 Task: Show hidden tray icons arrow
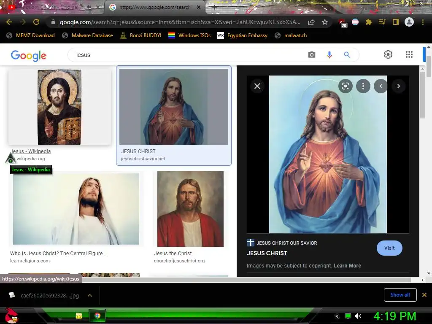(x=337, y=316)
